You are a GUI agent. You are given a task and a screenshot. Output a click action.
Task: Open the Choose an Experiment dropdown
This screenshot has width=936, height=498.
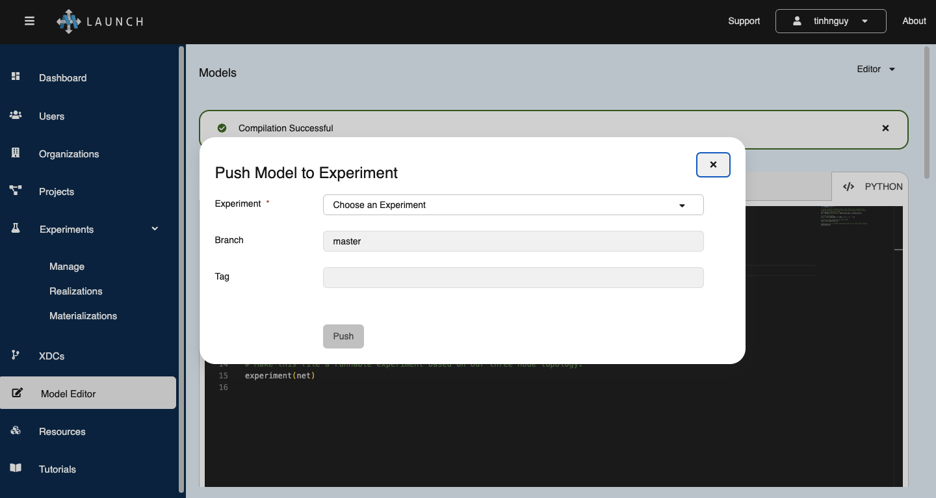point(513,205)
